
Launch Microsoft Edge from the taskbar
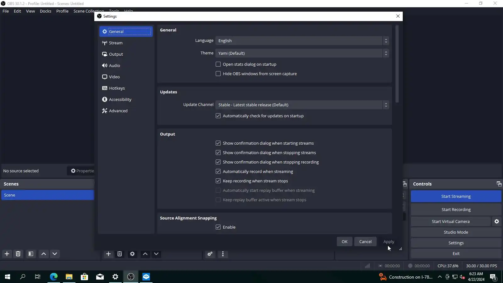54,277
